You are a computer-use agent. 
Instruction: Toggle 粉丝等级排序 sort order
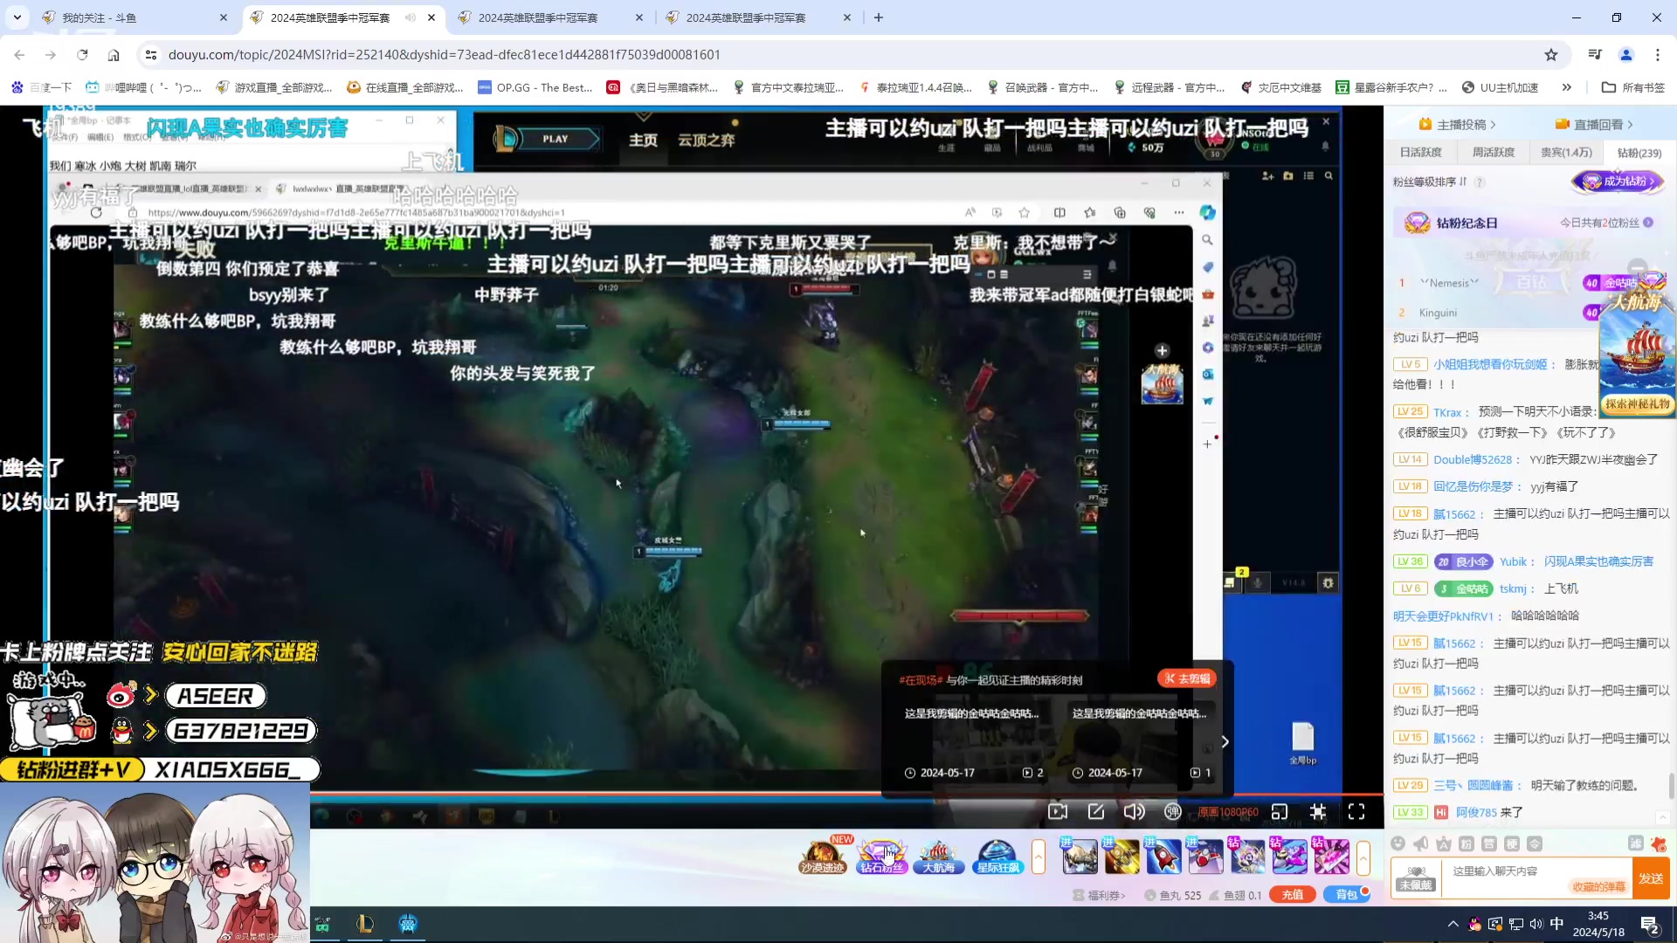[1430, 182]
